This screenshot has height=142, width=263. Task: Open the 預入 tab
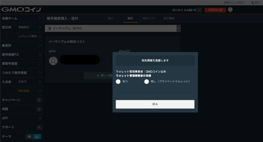click(111, 18)
